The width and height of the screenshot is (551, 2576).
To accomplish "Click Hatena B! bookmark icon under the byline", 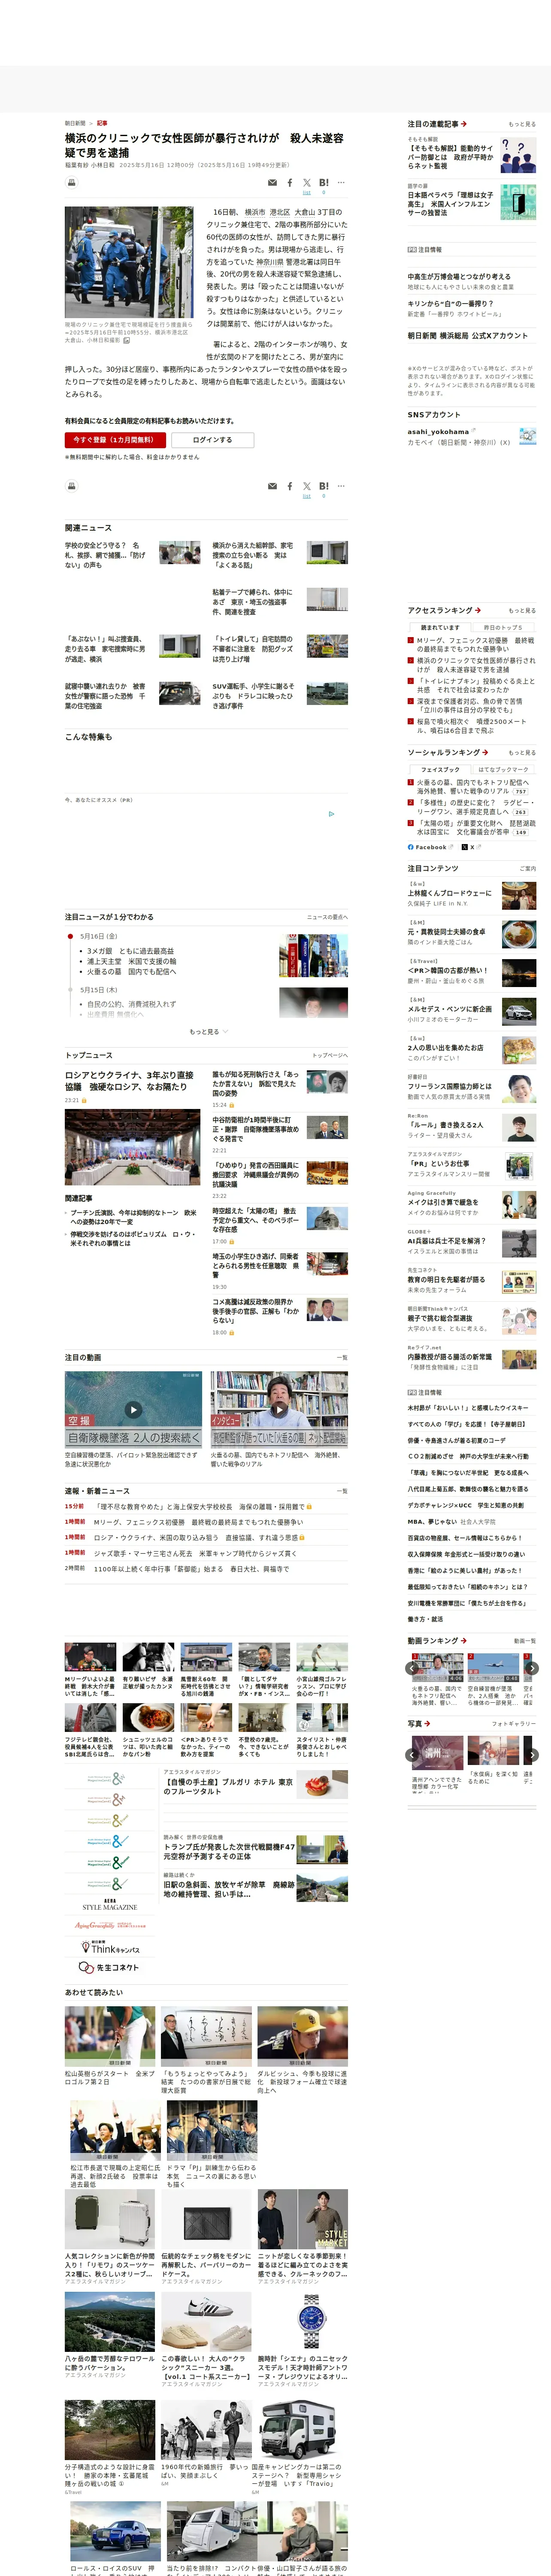I will point(324,183).
